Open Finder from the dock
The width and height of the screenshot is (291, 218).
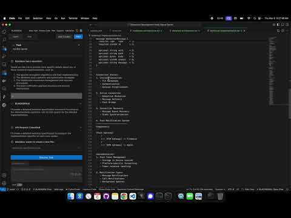tap(71, 196)
